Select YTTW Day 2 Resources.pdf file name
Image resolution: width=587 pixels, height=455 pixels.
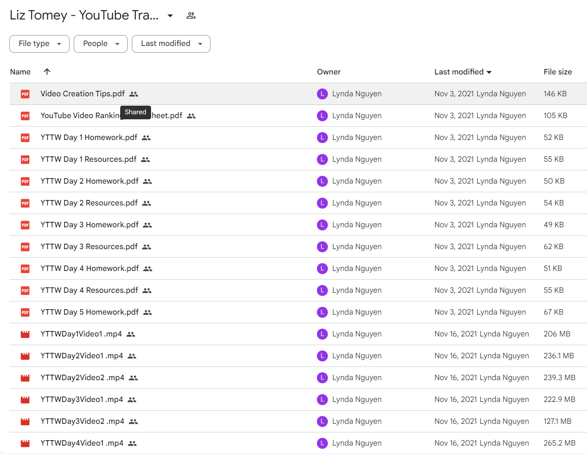pos(89,203)
